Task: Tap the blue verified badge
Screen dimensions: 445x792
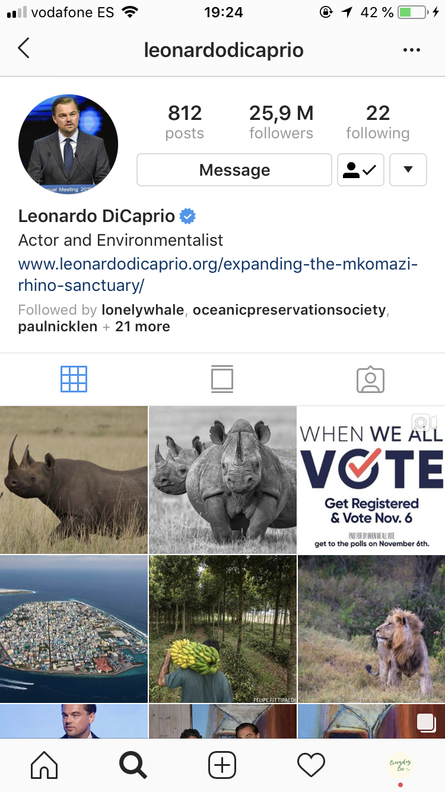Action: (188, 217)
